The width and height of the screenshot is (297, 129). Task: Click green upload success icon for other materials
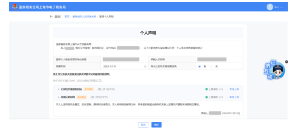tap(206, 97)
